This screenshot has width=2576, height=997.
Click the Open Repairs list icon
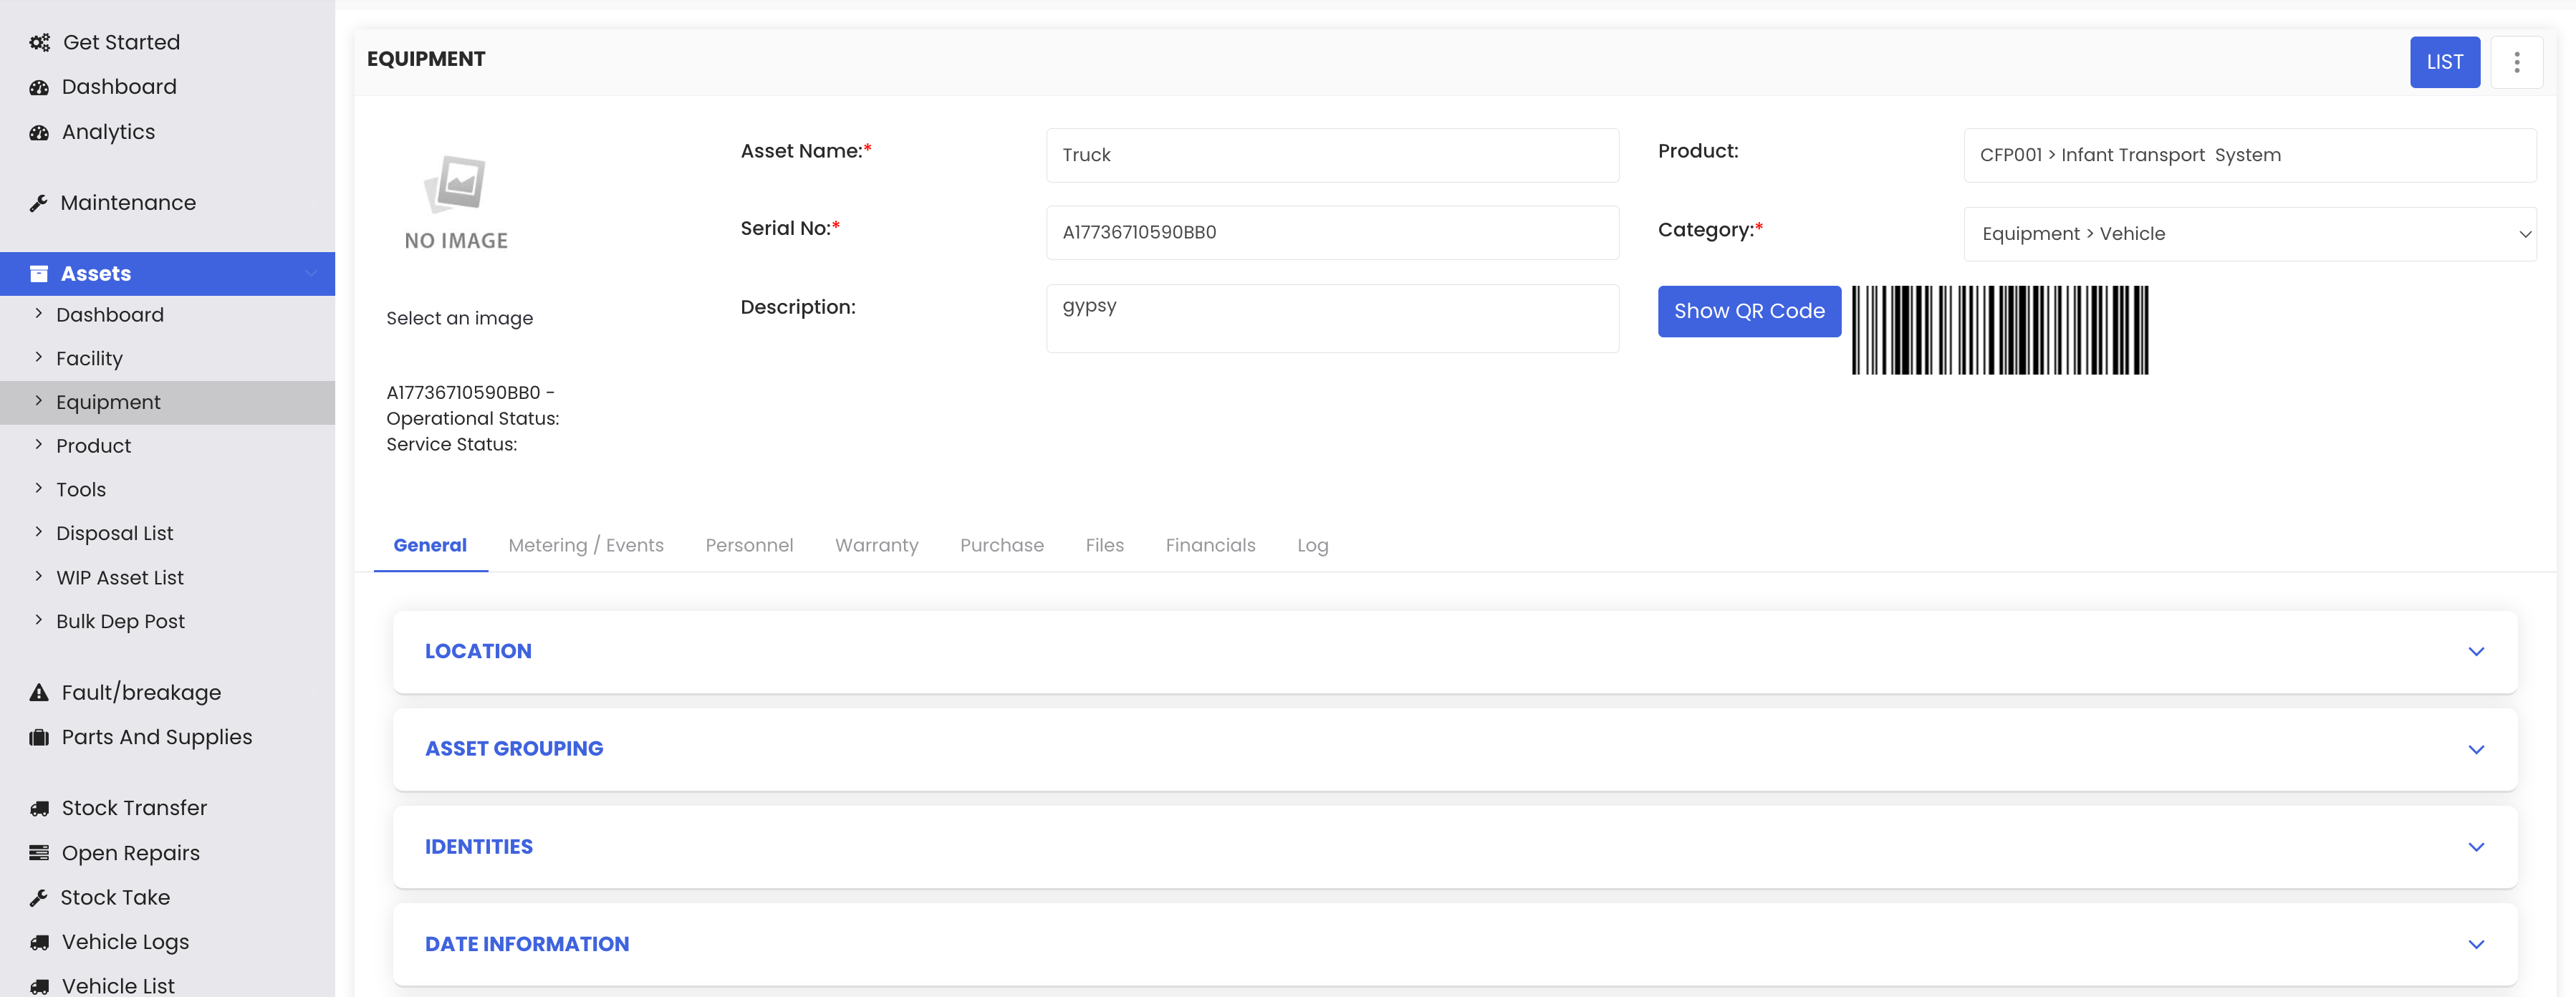39,853
